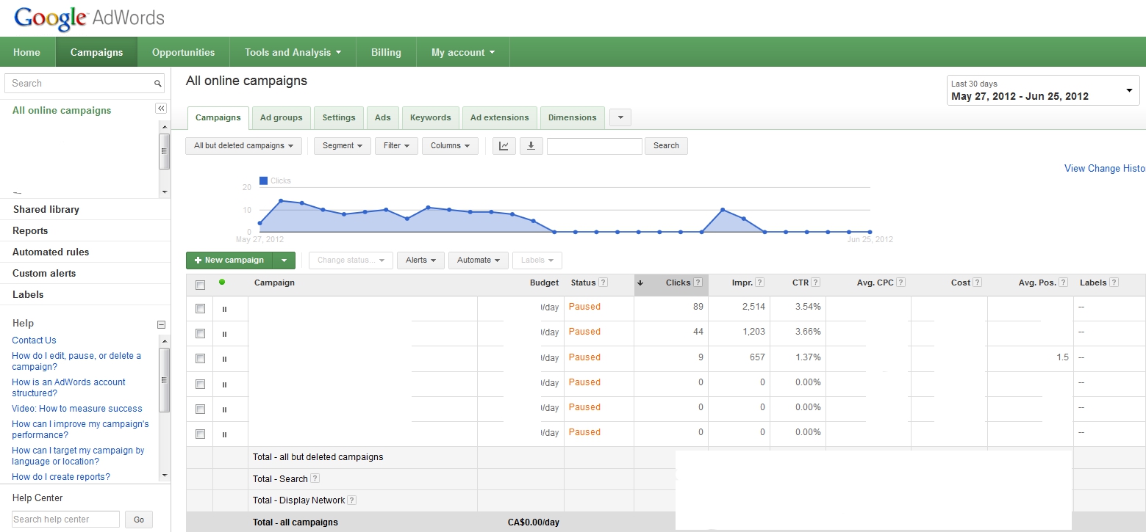The height and width of the screenshot is (532, 1146).
Task: Click the green status dot column header
Action: pos(222,282)
